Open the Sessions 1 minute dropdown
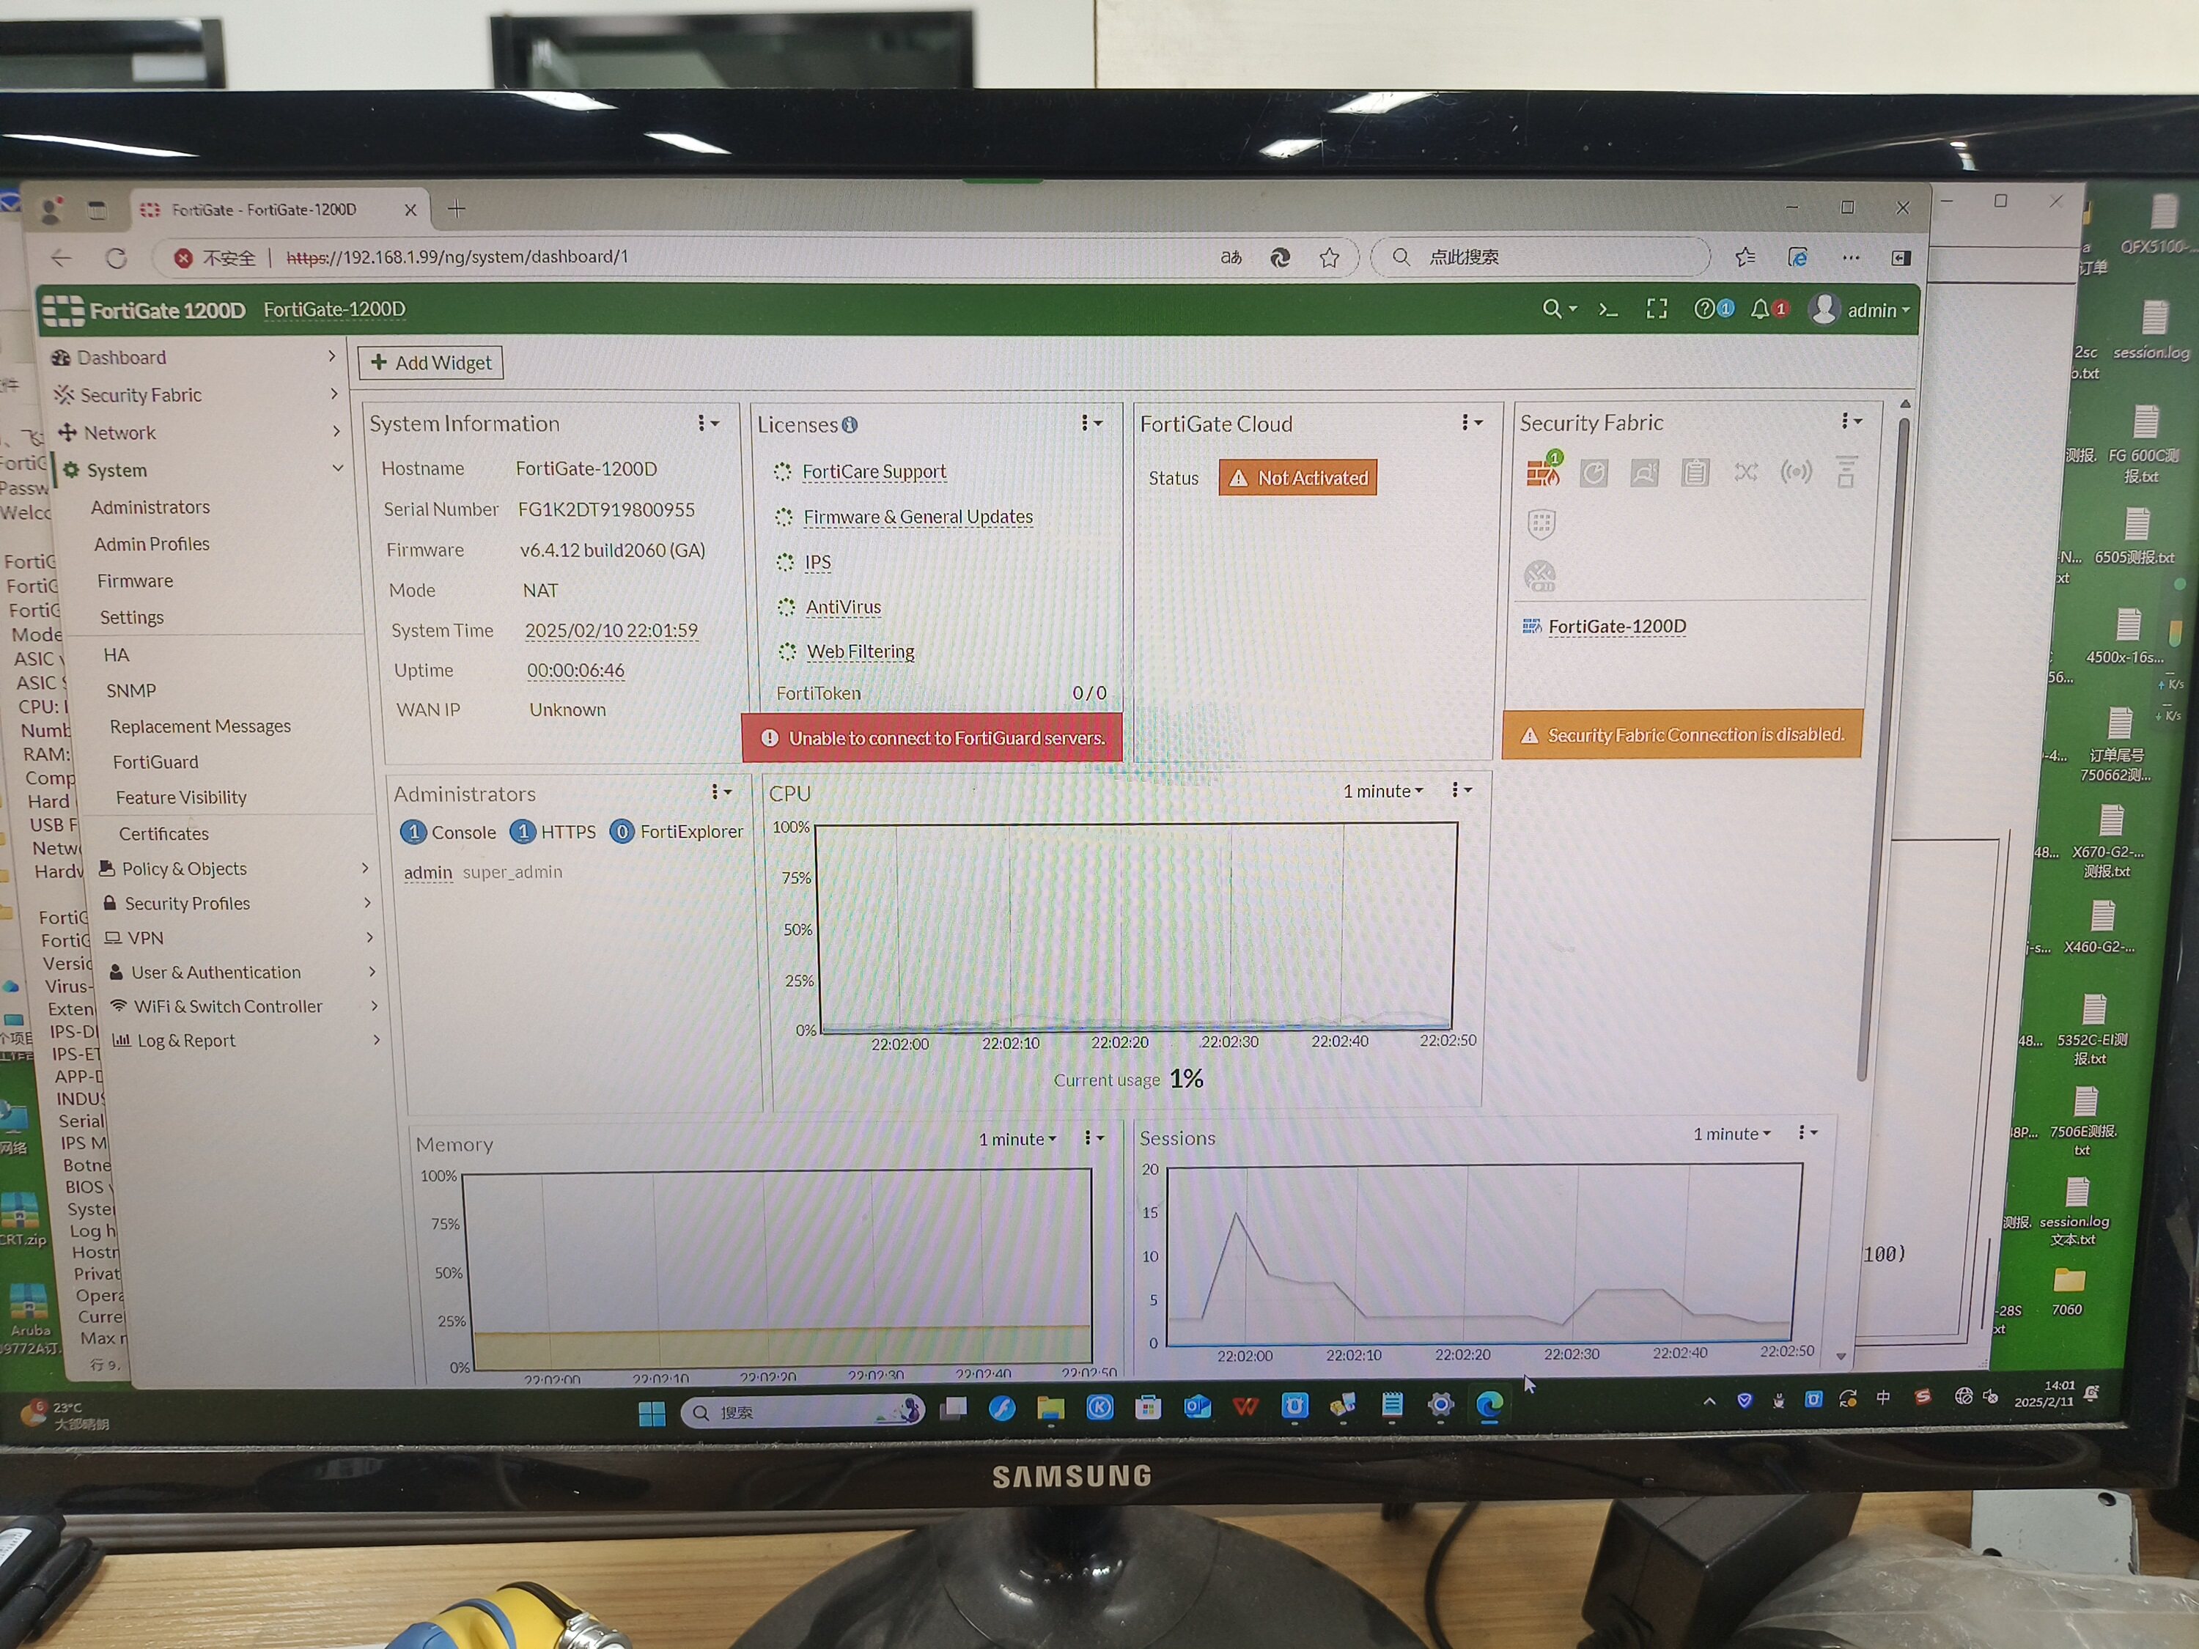Viewport: 2199px width, 1649px height. pos(1732,1134)
